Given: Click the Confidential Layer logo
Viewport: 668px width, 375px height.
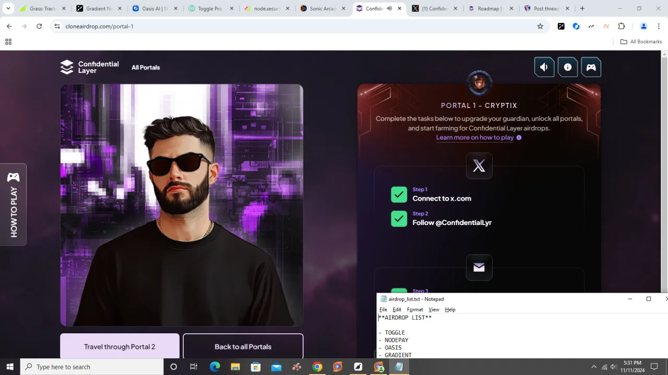Looking at the screenshot, I should (89, 67).
